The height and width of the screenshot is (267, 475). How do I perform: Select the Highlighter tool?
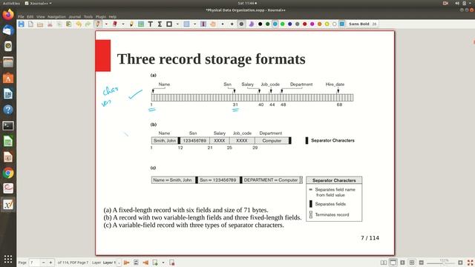tap(131, 24)
